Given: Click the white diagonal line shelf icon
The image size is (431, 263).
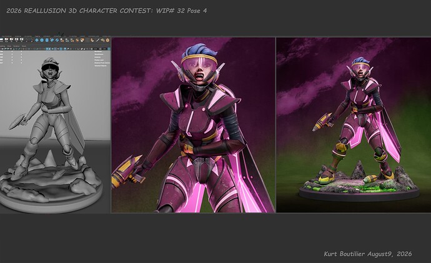Looking at the screenshot, I should point(97,40).
